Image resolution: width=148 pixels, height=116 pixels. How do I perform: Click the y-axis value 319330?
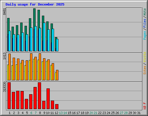(4, 87)
